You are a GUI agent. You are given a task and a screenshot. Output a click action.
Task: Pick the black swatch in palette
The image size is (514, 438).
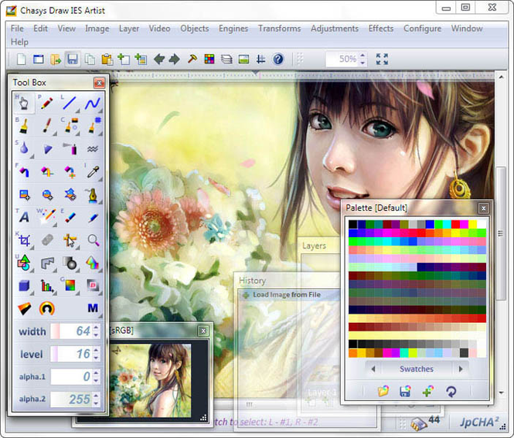[353, 224]
